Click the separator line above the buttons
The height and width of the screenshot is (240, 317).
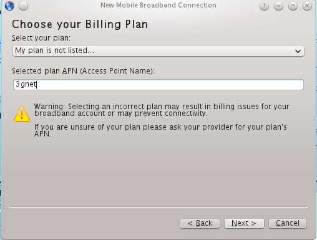point(158,207)
